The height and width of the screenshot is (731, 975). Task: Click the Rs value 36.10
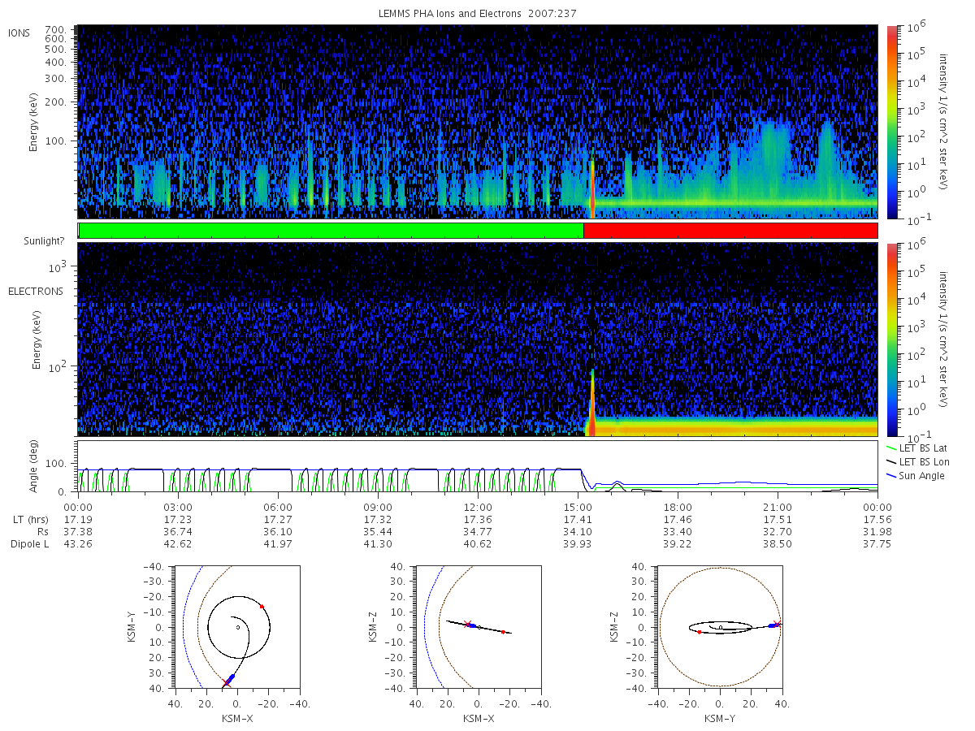pos(278,531)
